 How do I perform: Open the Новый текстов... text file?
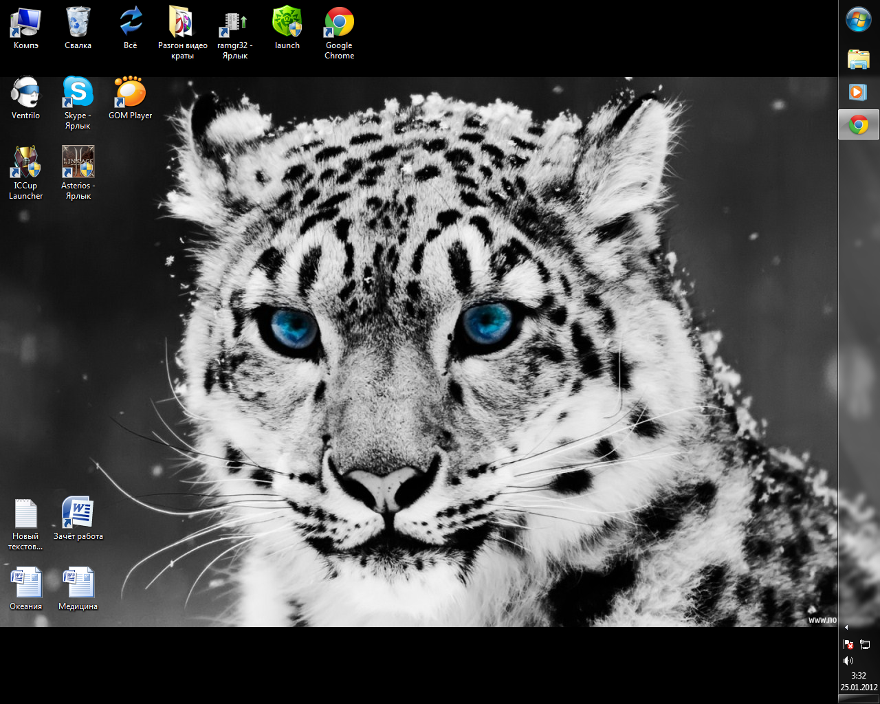tap(26, 513)
